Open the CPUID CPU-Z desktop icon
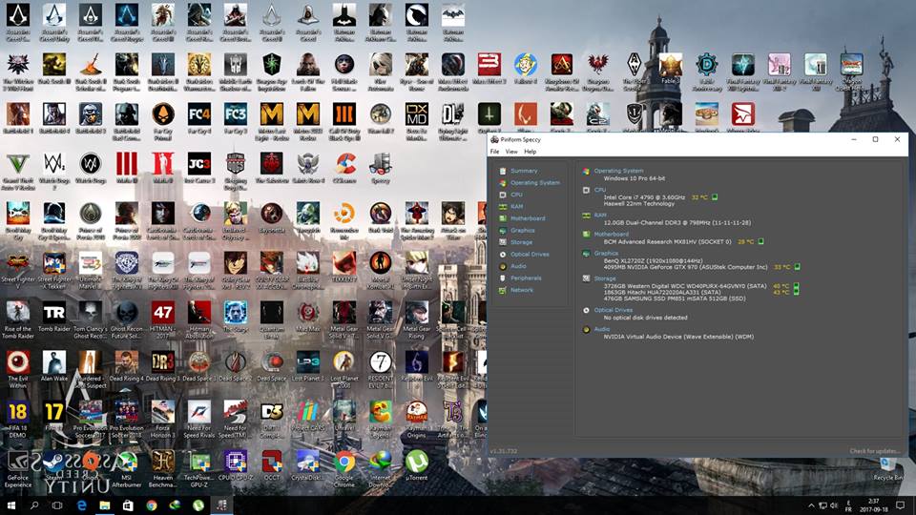916x515 pixels. 236,468
